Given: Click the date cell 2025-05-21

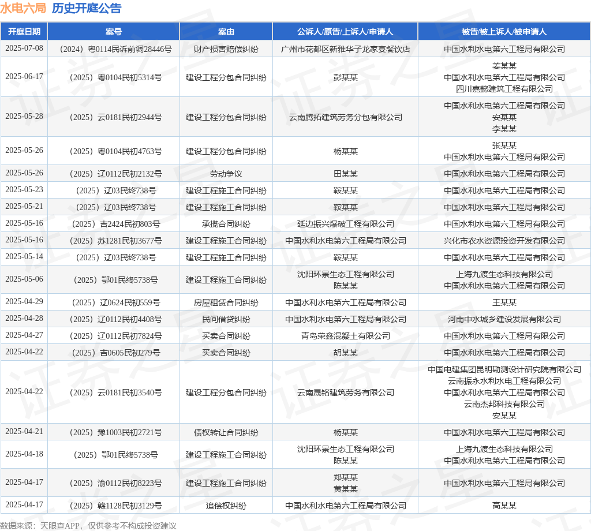Looking at the screenshot, I should 24,207.
